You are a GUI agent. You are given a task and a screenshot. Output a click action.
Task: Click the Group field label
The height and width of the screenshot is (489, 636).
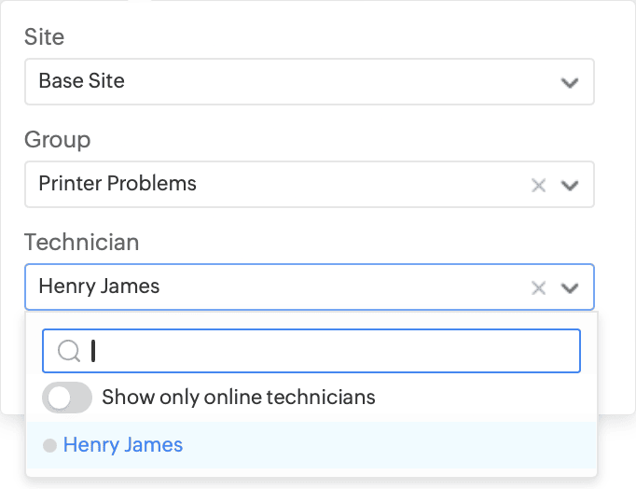[58, 140]
